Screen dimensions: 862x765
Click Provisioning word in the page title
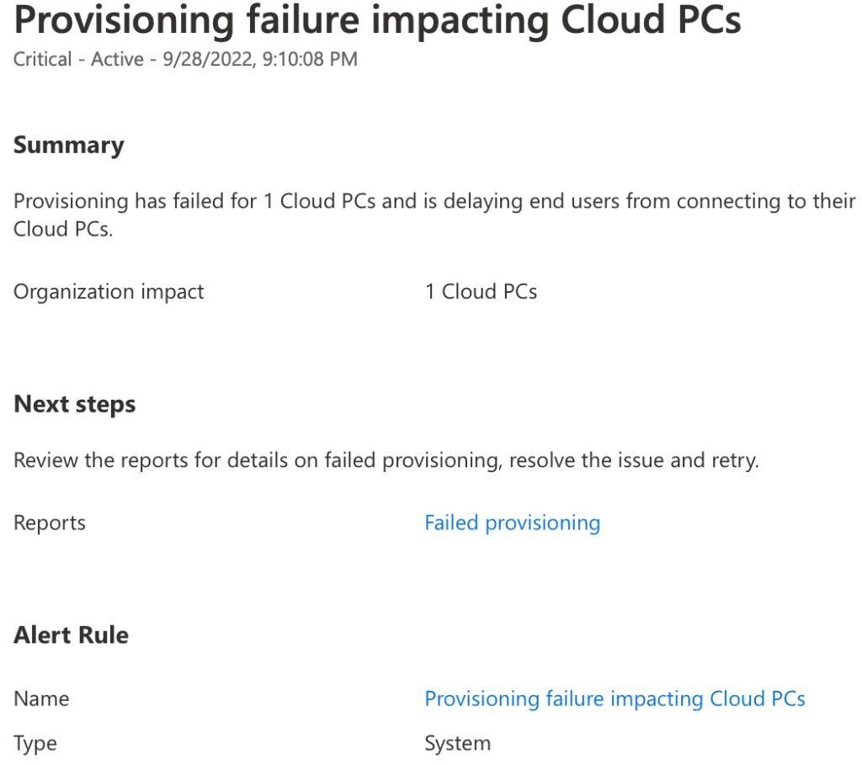(125, 21)
